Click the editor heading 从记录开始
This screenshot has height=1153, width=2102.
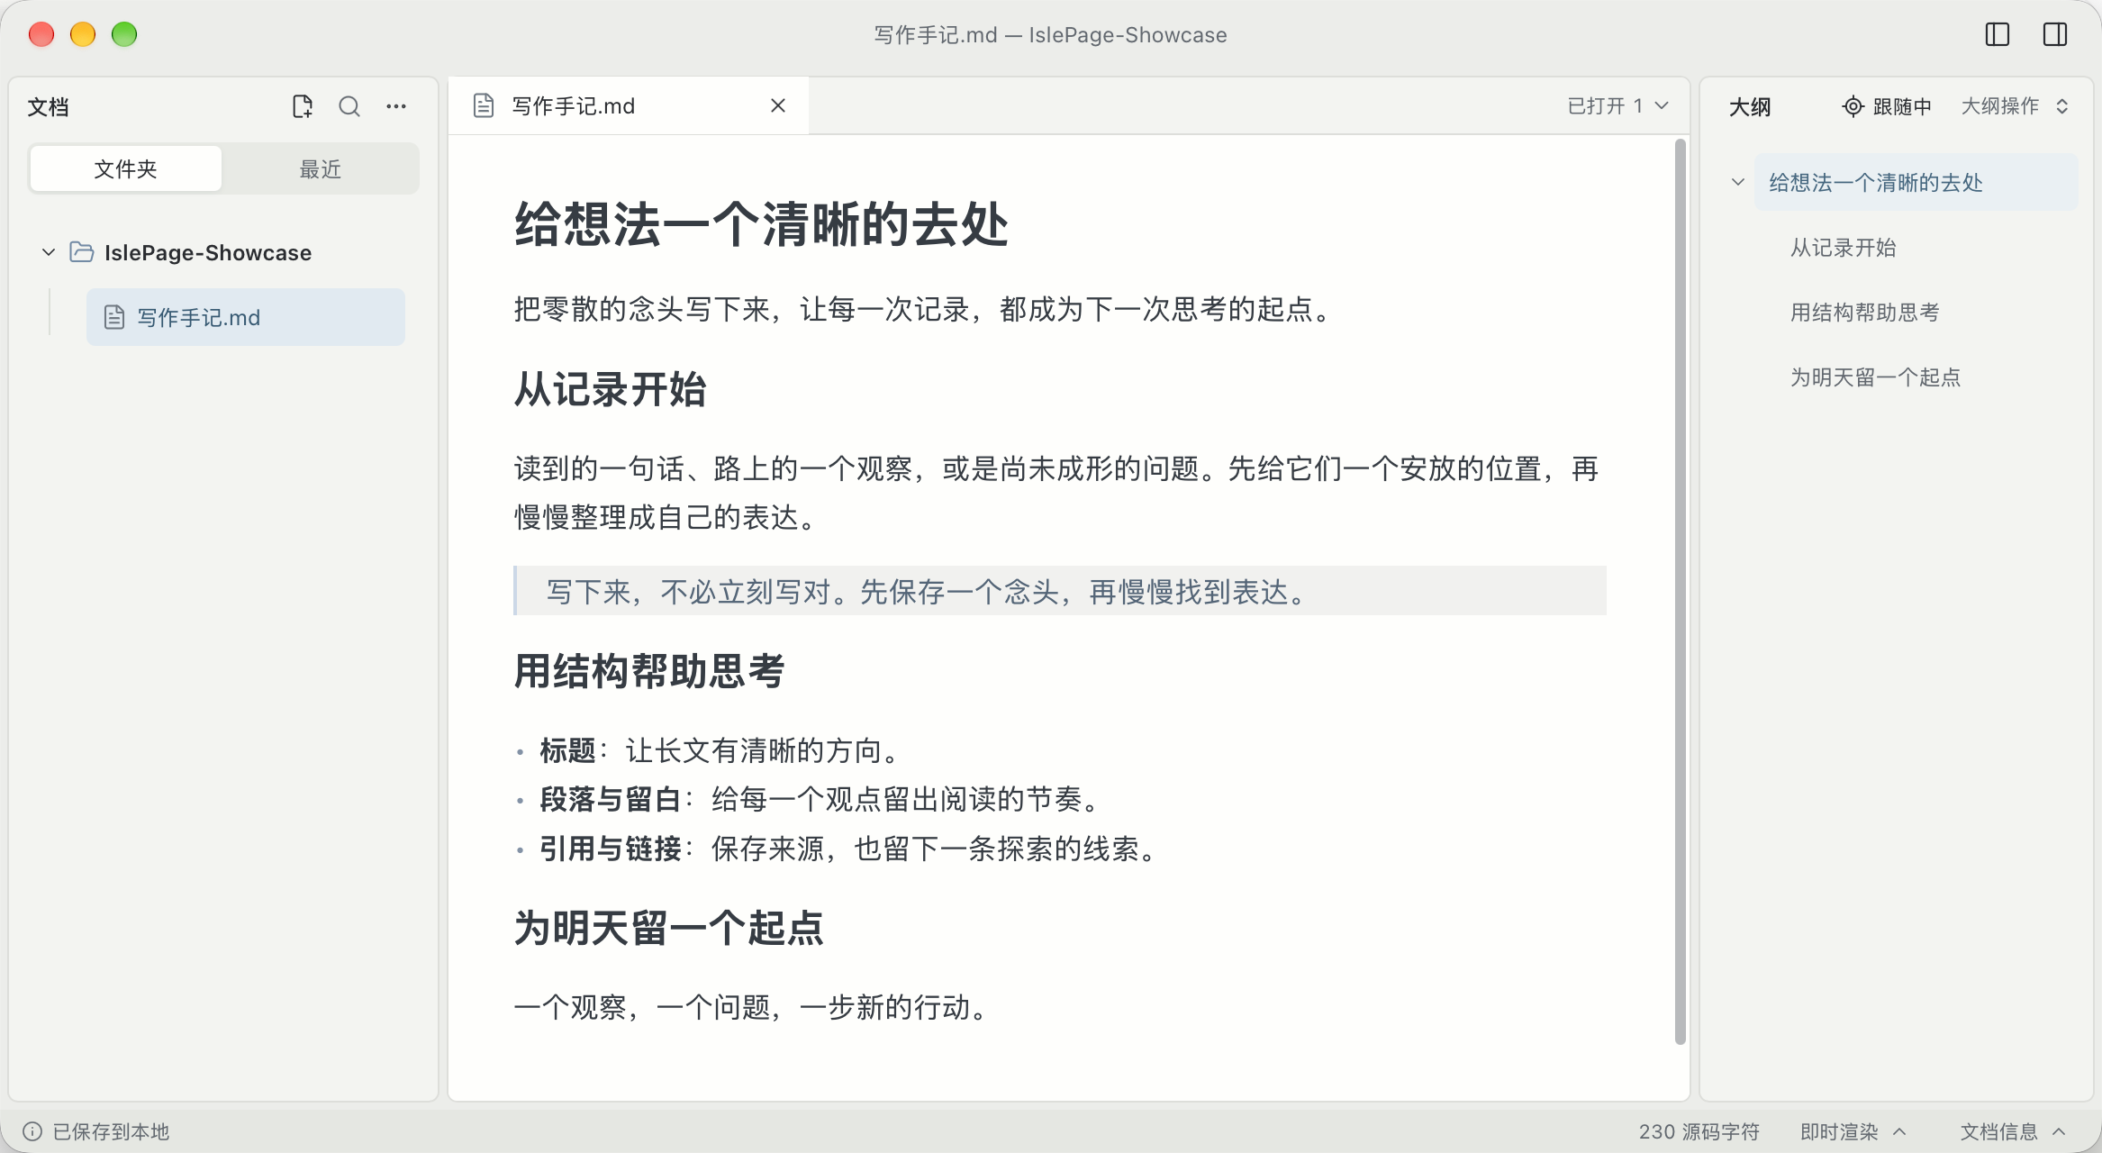tap(611, 389)
